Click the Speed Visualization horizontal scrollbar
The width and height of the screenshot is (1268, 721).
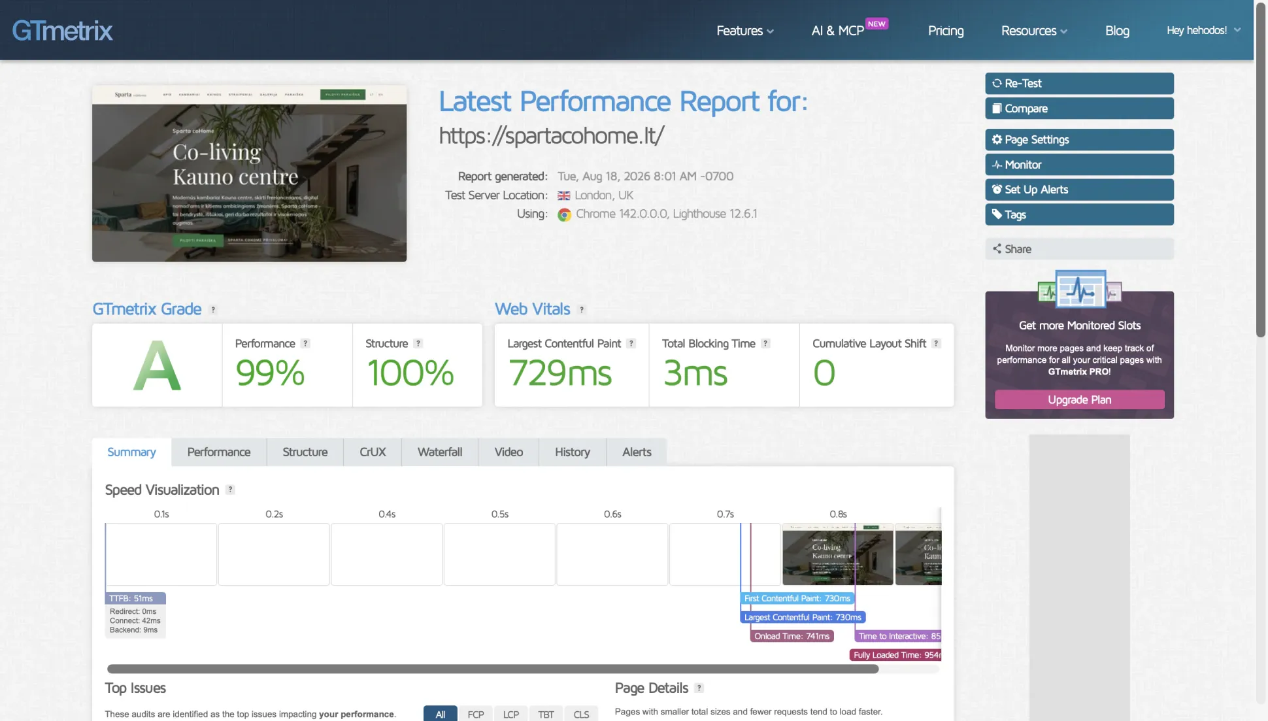[x=493, y=669]
